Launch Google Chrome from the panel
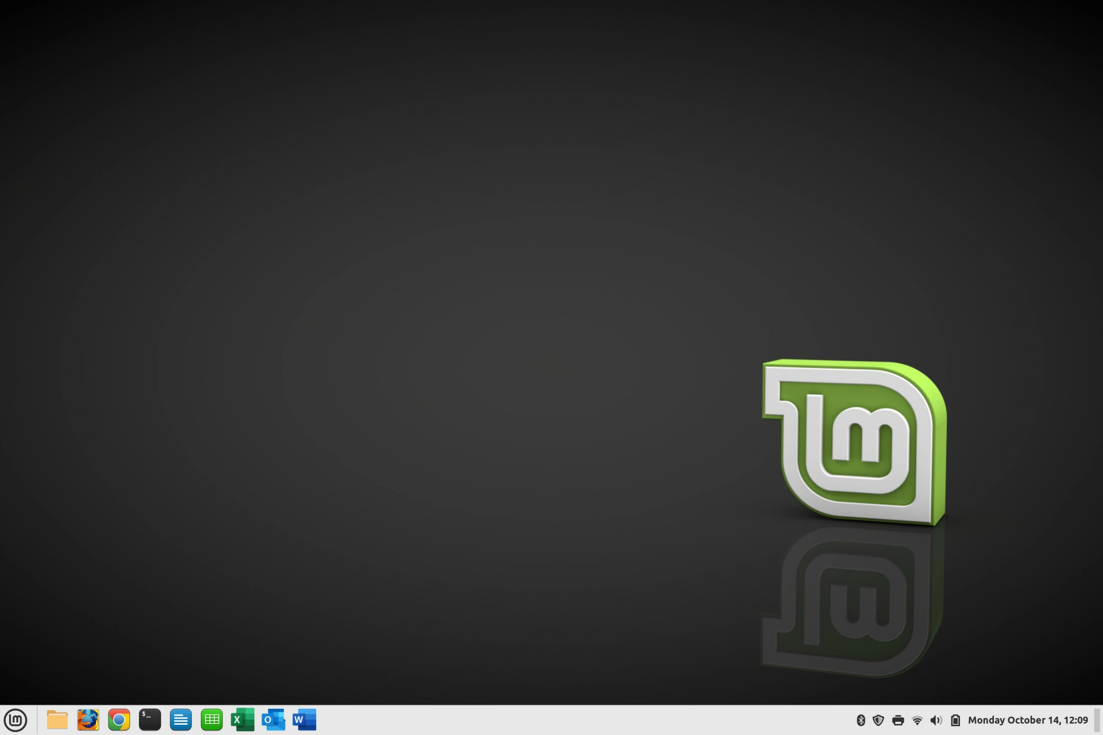Screen dimensions: 1103x735 point(119,720)
